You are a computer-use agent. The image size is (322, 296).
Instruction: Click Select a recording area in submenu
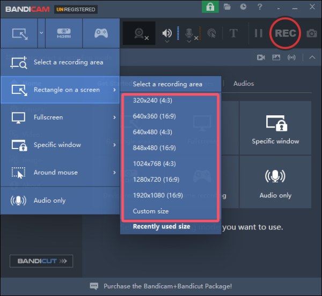click(x=171, y=84)
